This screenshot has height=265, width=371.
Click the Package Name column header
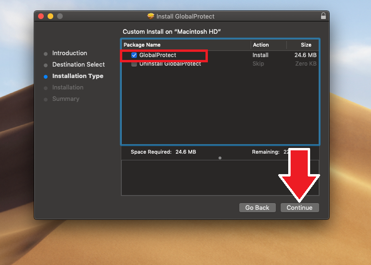click(x=142, y=45)
